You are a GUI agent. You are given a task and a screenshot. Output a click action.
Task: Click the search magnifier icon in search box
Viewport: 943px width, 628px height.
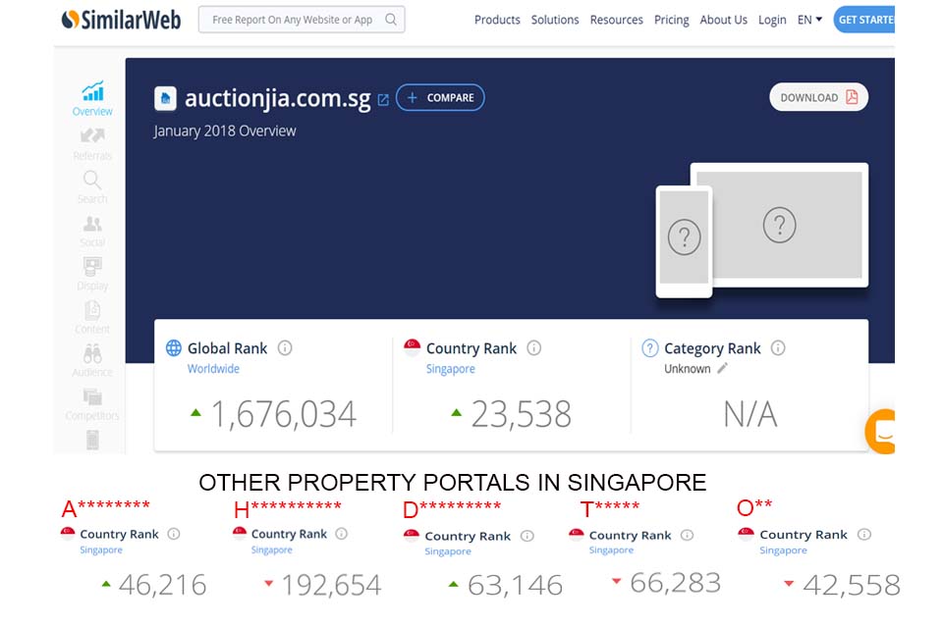point(391,20)
